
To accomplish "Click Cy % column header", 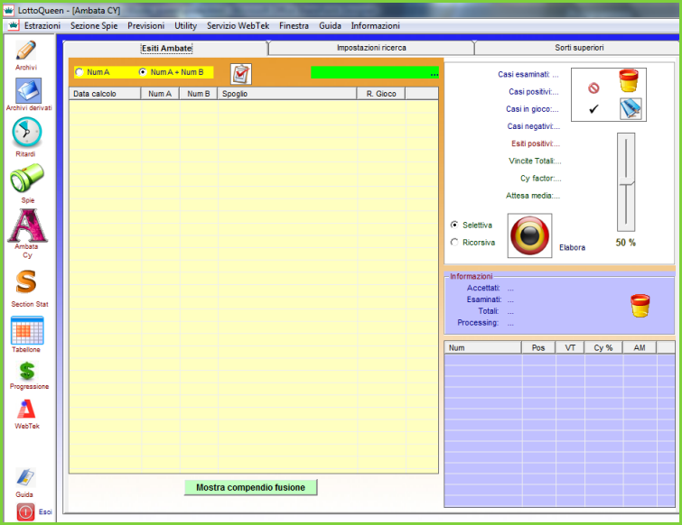I will (x=603, y=348).
